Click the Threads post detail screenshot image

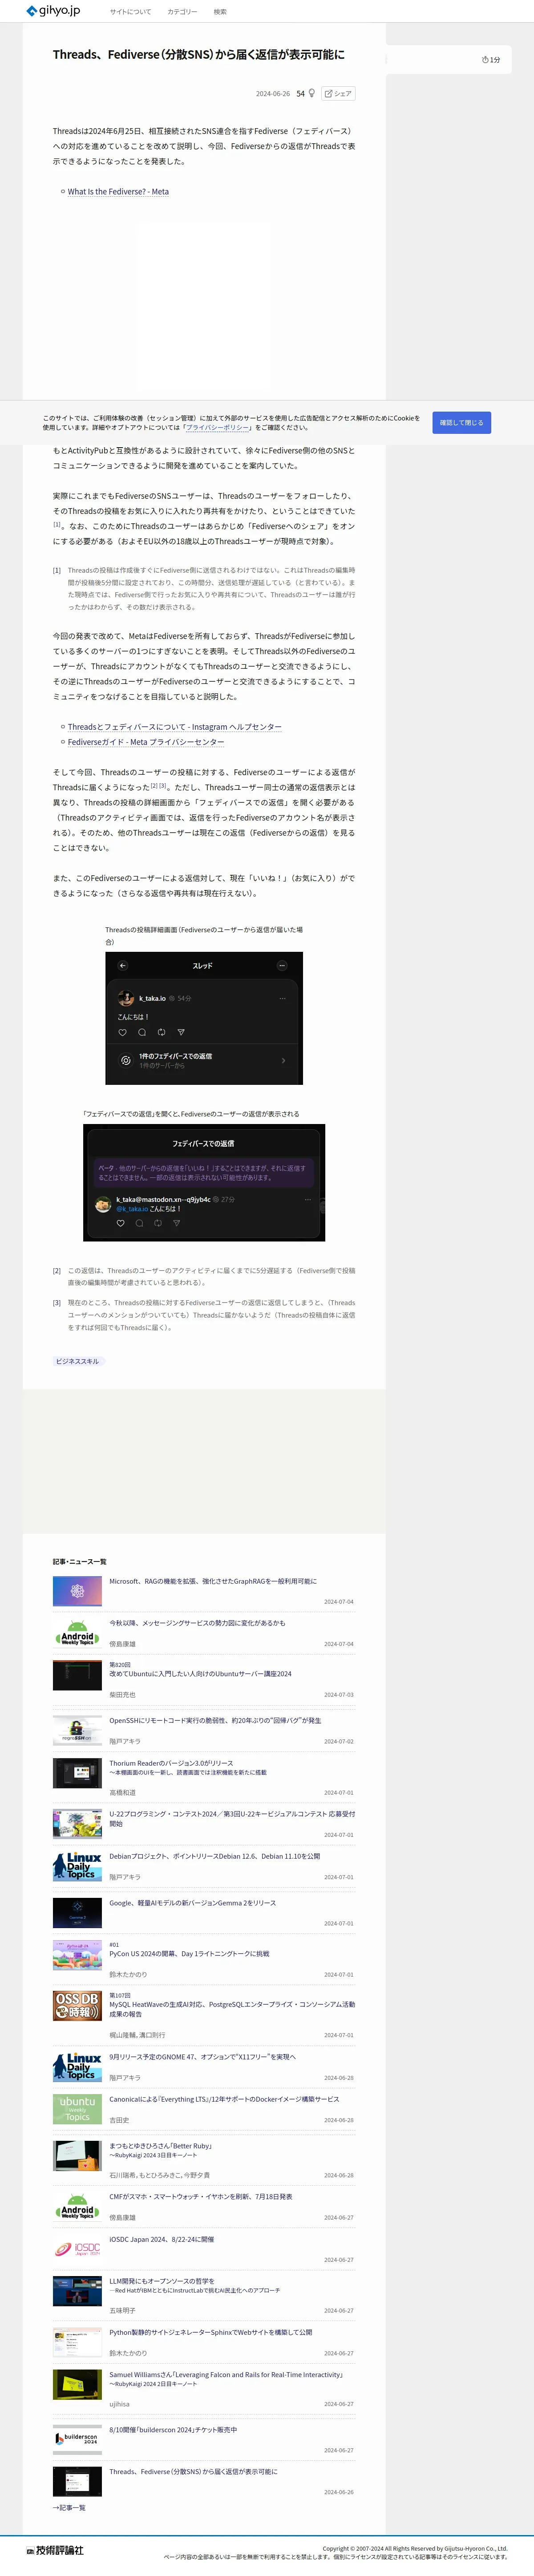click(x=204, y=1018)
